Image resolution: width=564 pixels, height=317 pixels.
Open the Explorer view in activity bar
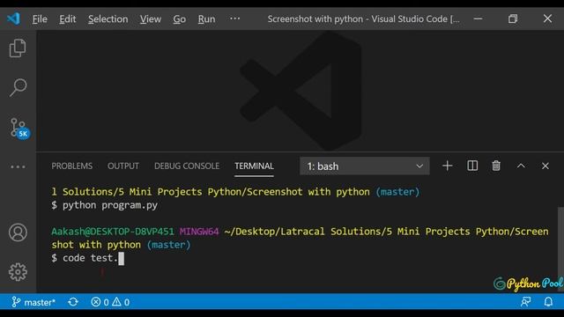coord(18,48)
